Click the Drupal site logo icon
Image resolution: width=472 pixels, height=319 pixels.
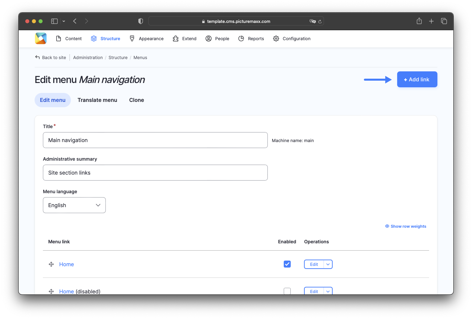click(41, 39)
